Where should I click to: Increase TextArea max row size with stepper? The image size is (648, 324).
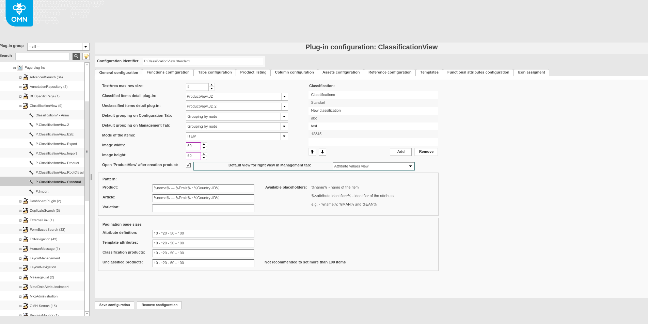[211, 85]
